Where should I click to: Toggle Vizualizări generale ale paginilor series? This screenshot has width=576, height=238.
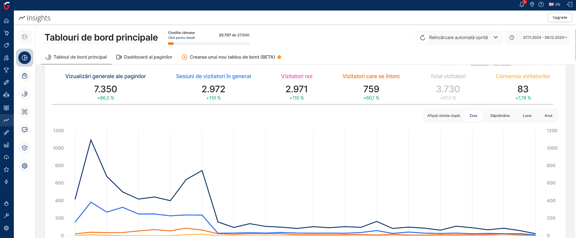click(106, 76)
